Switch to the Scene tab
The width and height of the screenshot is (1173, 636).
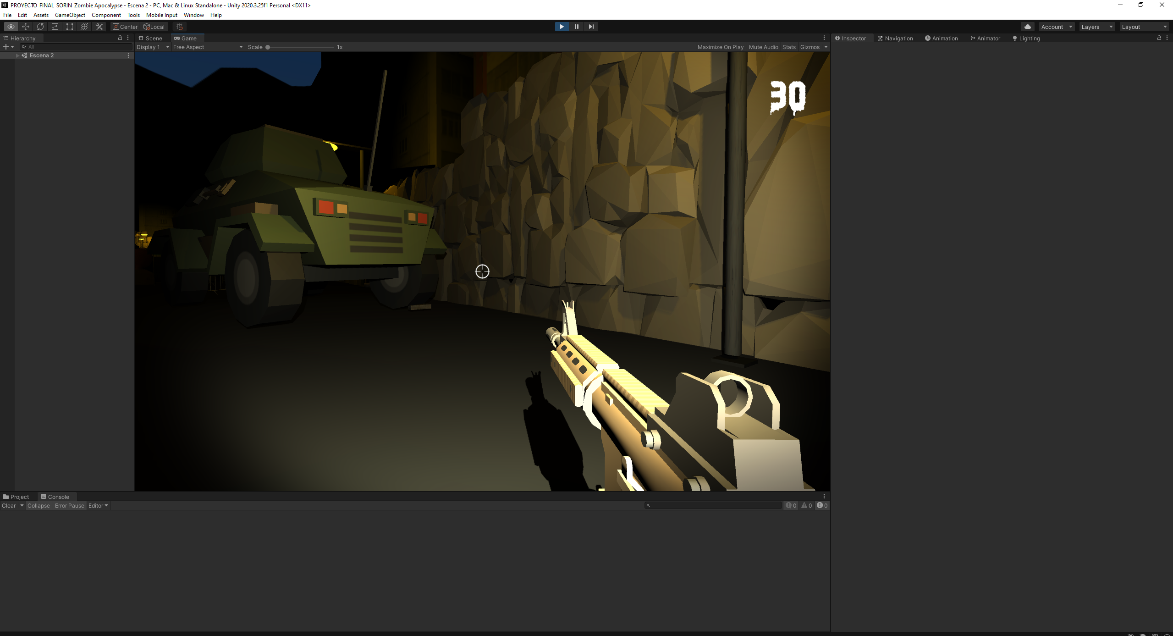tap(151, 38)
